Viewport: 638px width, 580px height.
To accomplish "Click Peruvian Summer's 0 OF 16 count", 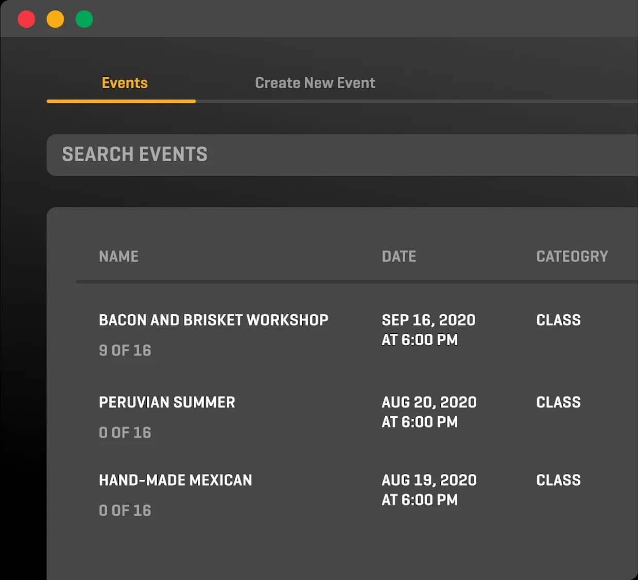I will (125, 433).
